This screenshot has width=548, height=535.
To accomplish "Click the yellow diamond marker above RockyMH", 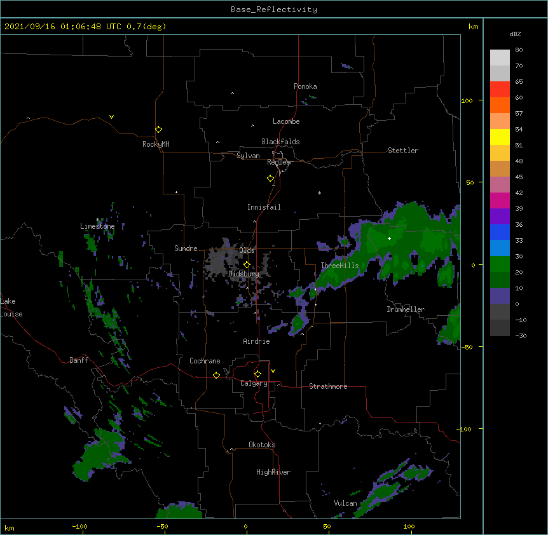I will click(x=158, y=129).
